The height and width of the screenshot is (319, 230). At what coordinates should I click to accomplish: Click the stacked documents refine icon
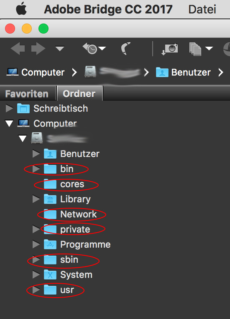point(195,49)
